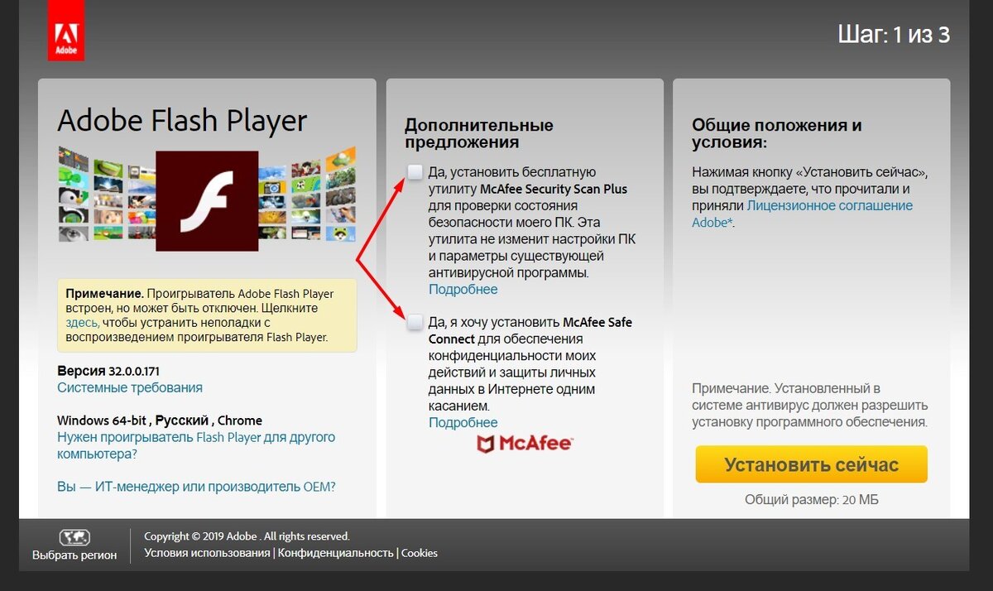The image size is (993, 591).
Task: Click the yellow Установить сейчас button
Action: [x=811, y=464]
